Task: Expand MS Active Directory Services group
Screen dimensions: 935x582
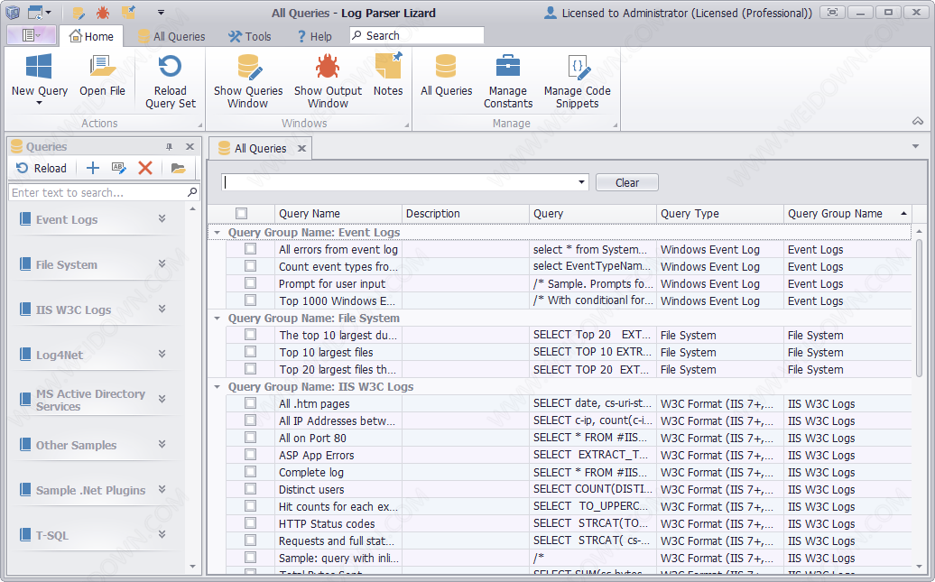Action: [162, 399]
